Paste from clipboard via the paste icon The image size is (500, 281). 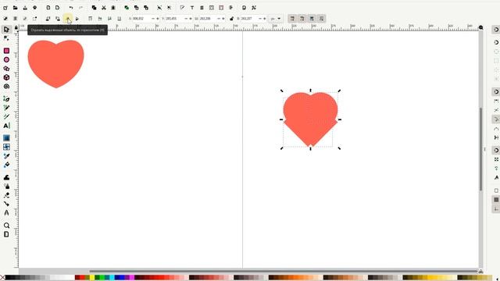coord(113,8)
